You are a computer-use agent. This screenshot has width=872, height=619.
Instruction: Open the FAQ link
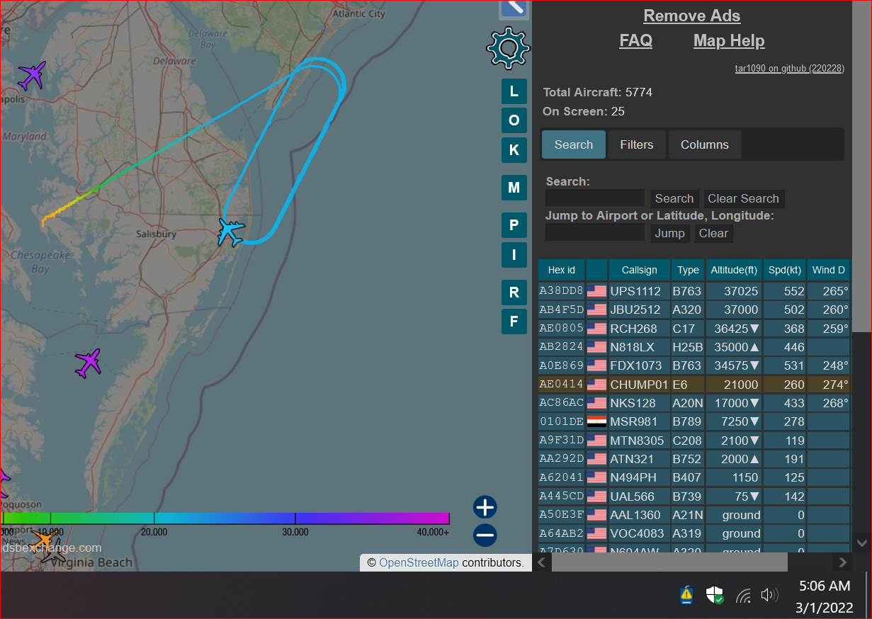tap(636, 40)
